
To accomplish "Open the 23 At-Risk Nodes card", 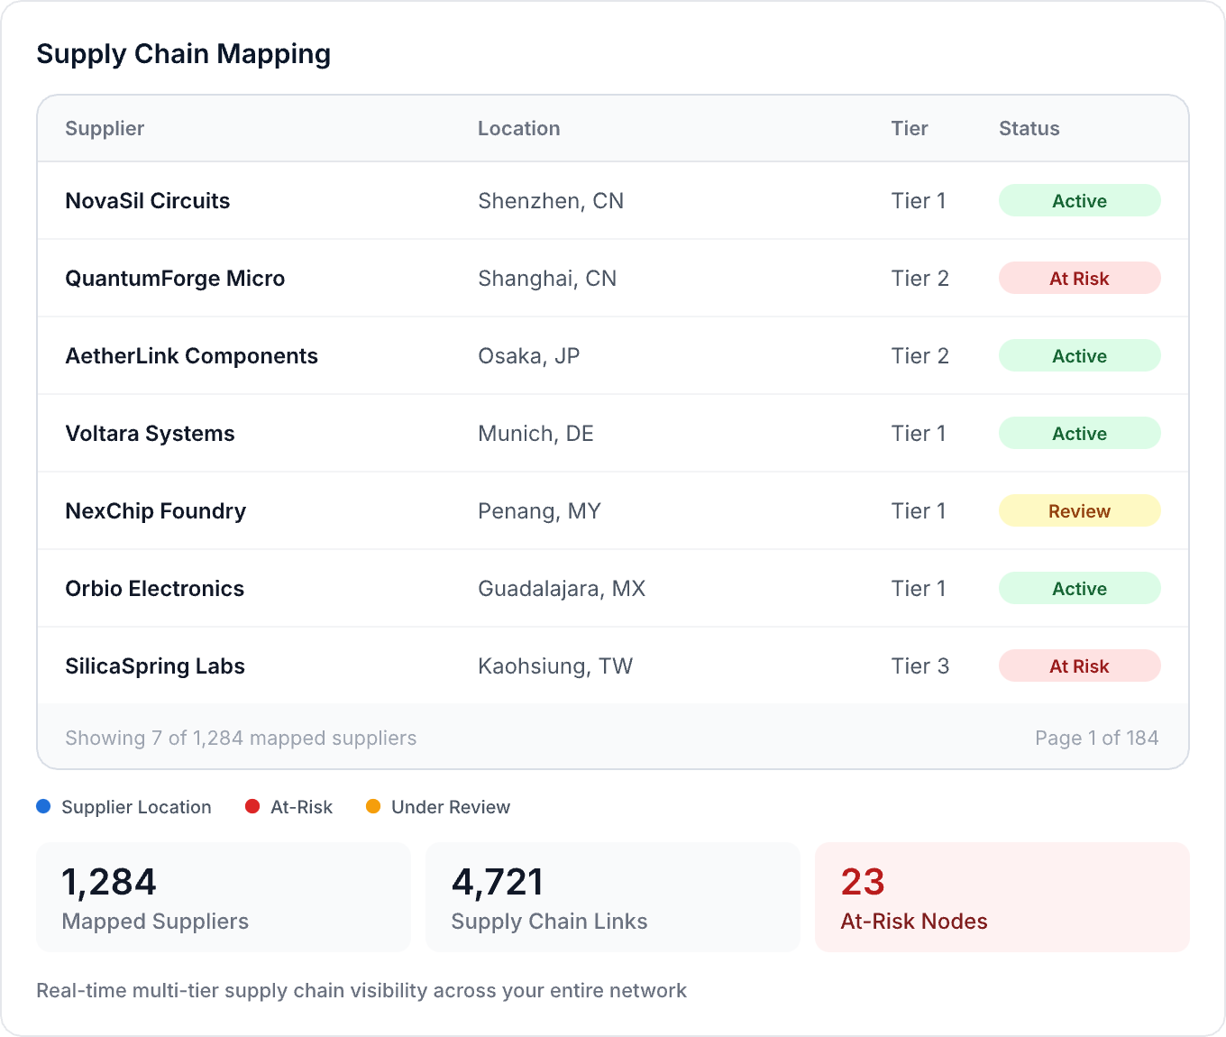I will (x=1002, y=897).
